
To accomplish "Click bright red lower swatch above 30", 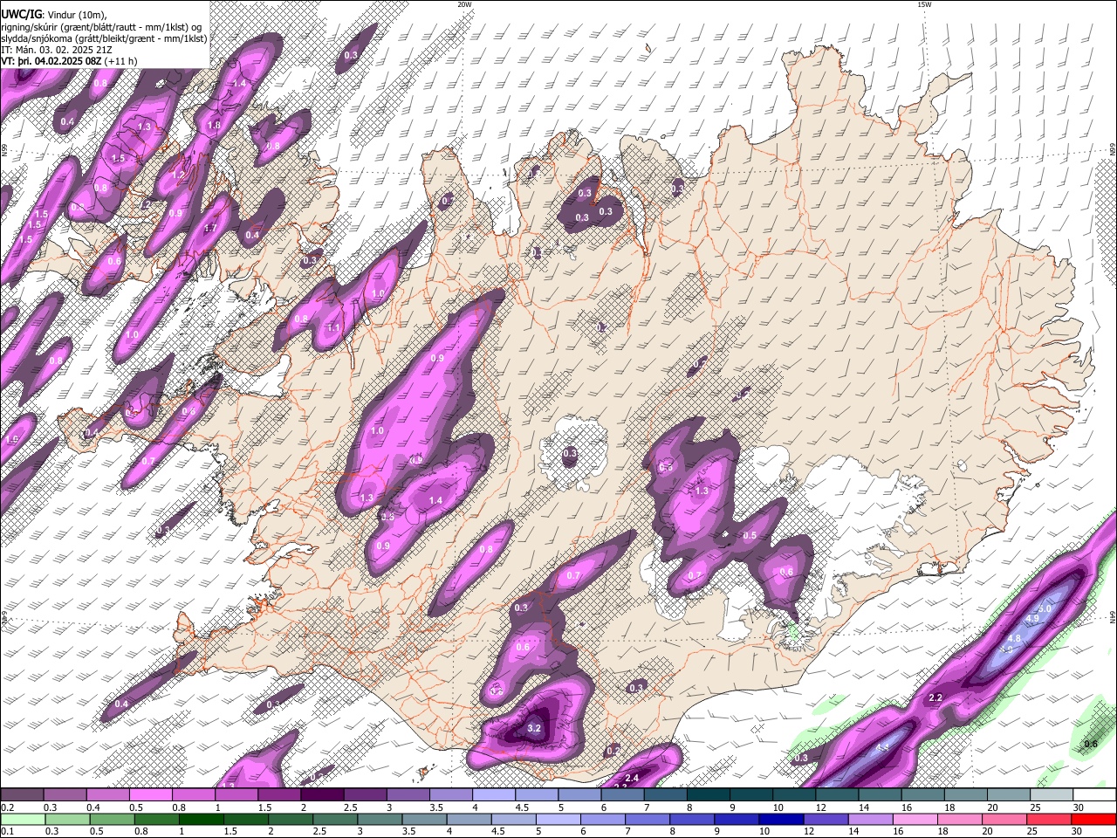I will tap(1094, 819).
